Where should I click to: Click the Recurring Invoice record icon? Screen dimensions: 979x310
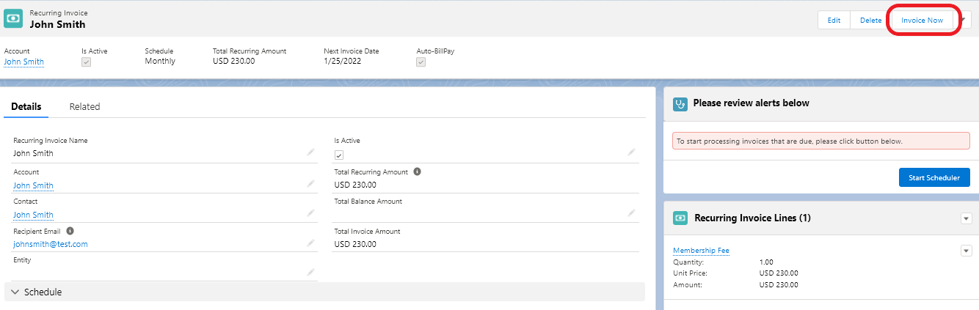tap(13, 19)
